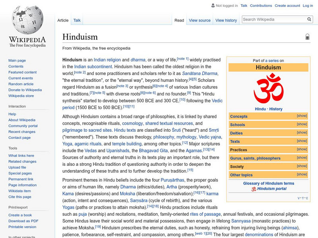The width and height of the screenshot is (318, 238).
Task: Open About Wikipedia link
Action: [22, 120]
